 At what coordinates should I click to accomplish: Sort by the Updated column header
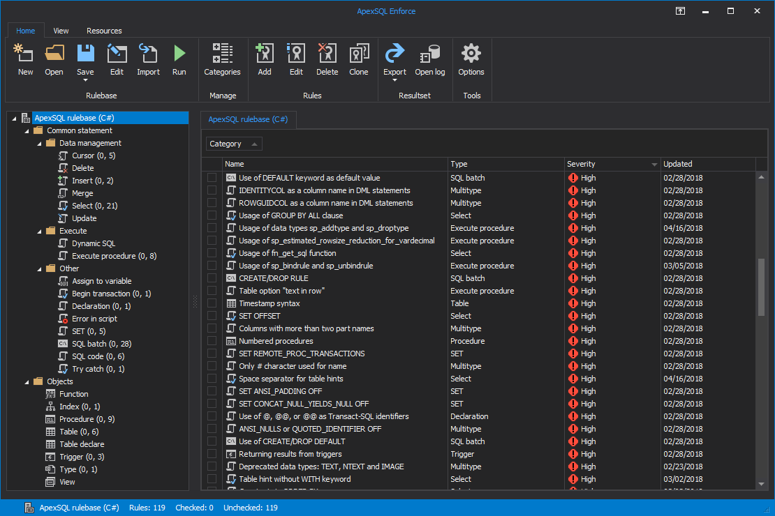[x=708, y=164]
